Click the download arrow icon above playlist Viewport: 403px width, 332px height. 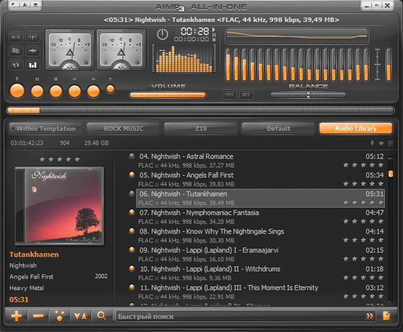(x=372, y=142)
